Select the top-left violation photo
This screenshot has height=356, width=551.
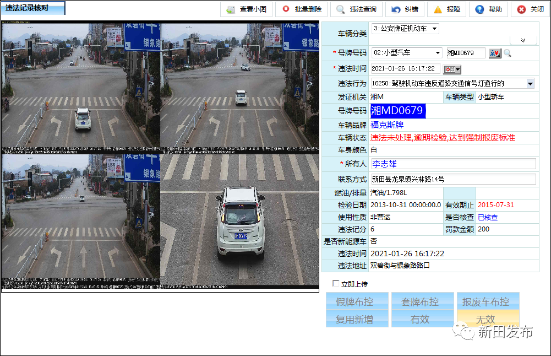(80, 88)
